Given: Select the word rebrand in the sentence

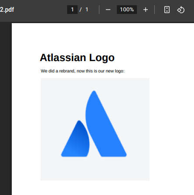Looking at the screenshot, I should click(67, 71).
